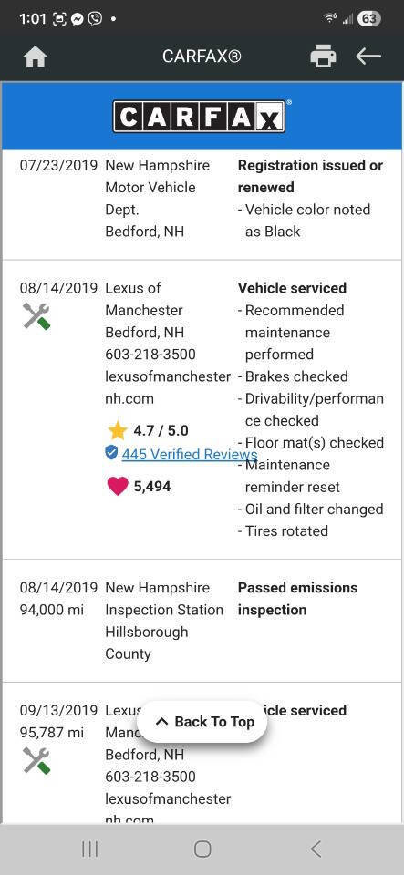404x875 pixels.
Task: Tap the blue verified shield icon
Action: coord(111,452)
